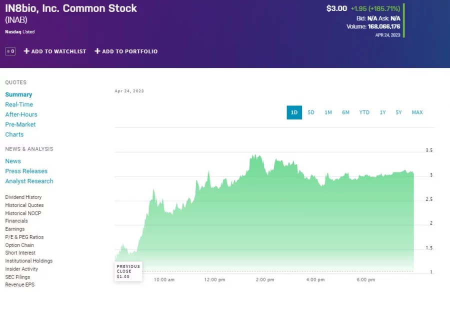The width and height of the screenshot is (450, 315).
Task: Click the Previous Close $1.05 label on chart
Action: pyautogui.click(x=128, y=271)
